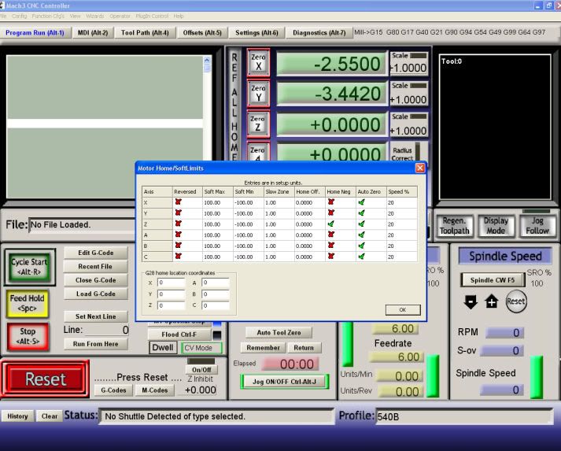The image size is (561, 451).
Task: Toggle Reversed mark for X axis
Action: point(179,201)
